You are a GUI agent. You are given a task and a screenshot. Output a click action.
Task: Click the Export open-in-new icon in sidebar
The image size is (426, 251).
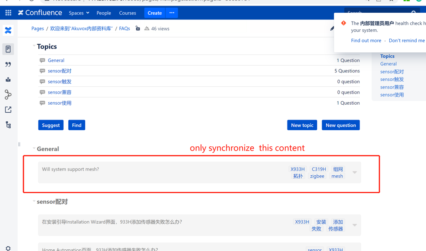coord(8,109)
